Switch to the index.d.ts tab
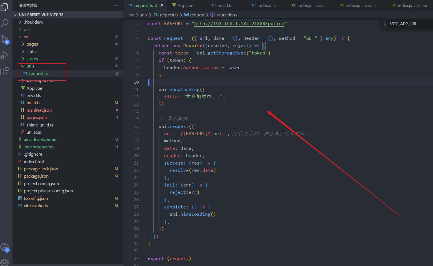The width and height of the screenshot is (433, 266). point(266,5)
